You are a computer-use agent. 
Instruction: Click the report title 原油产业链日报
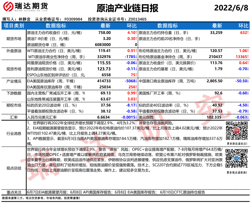click(128, 8)
